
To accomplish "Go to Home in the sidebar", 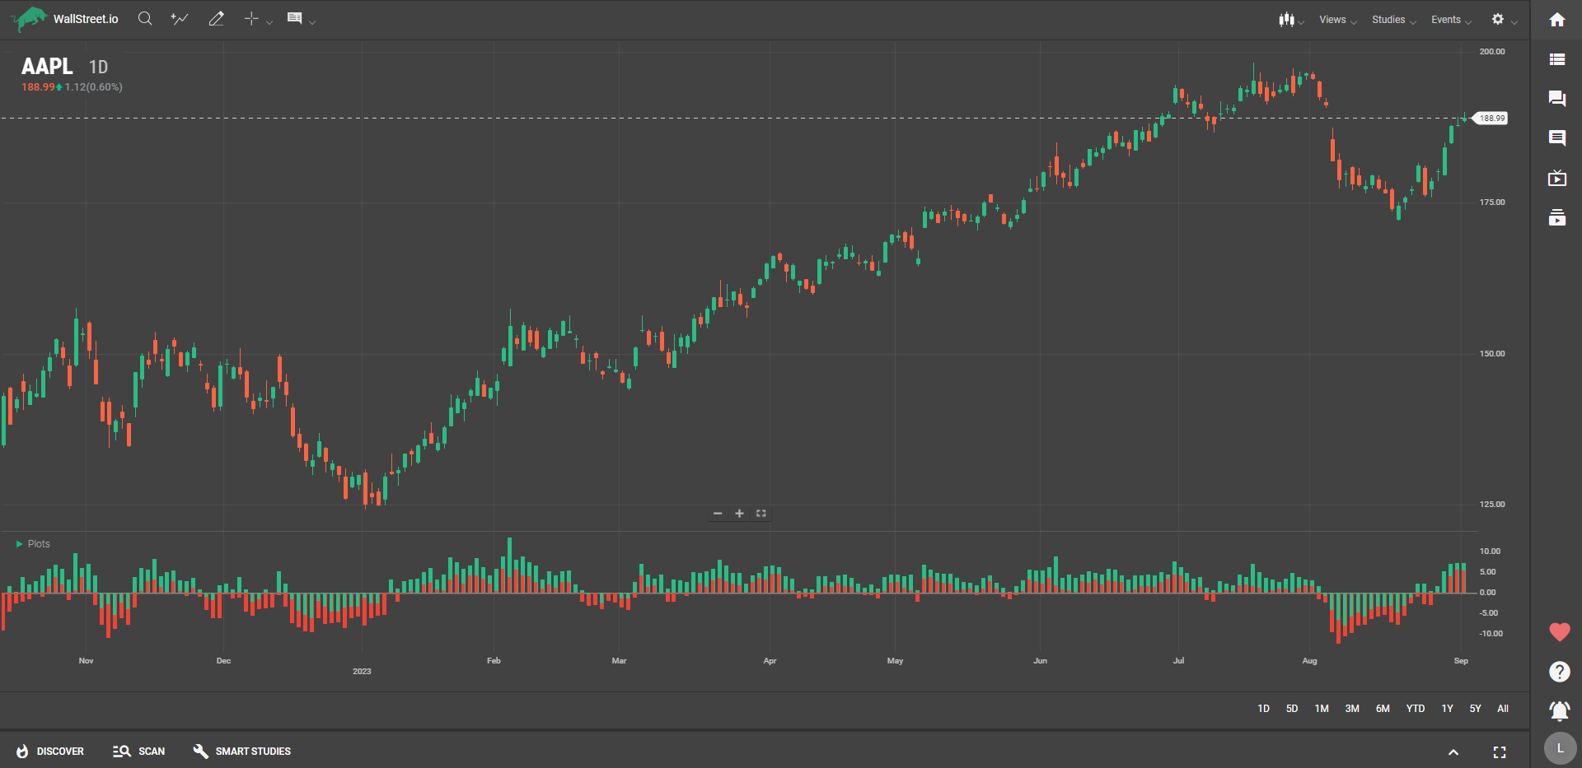I will point(1557,20).
